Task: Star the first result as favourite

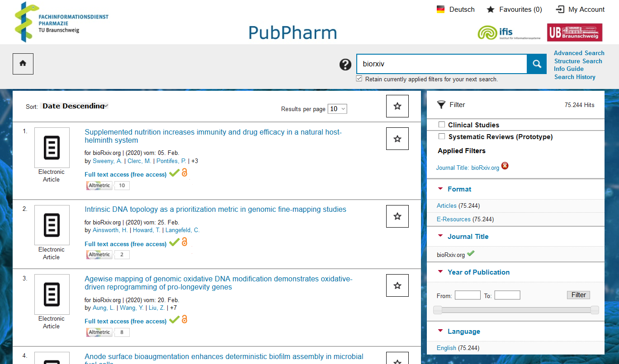Action: 397,139
